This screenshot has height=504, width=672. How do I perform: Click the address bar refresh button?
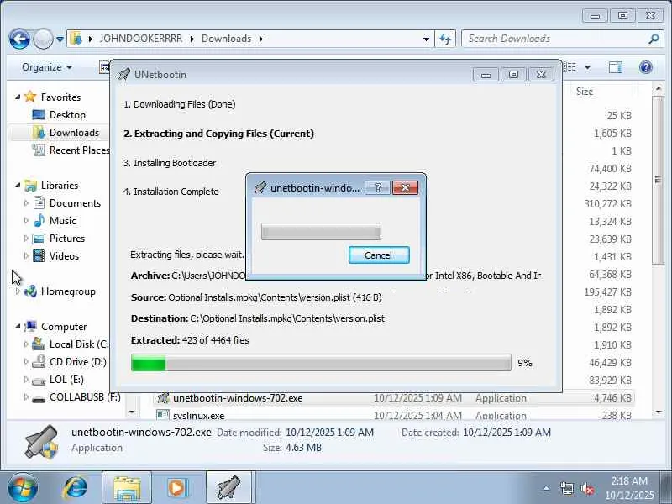445,39
